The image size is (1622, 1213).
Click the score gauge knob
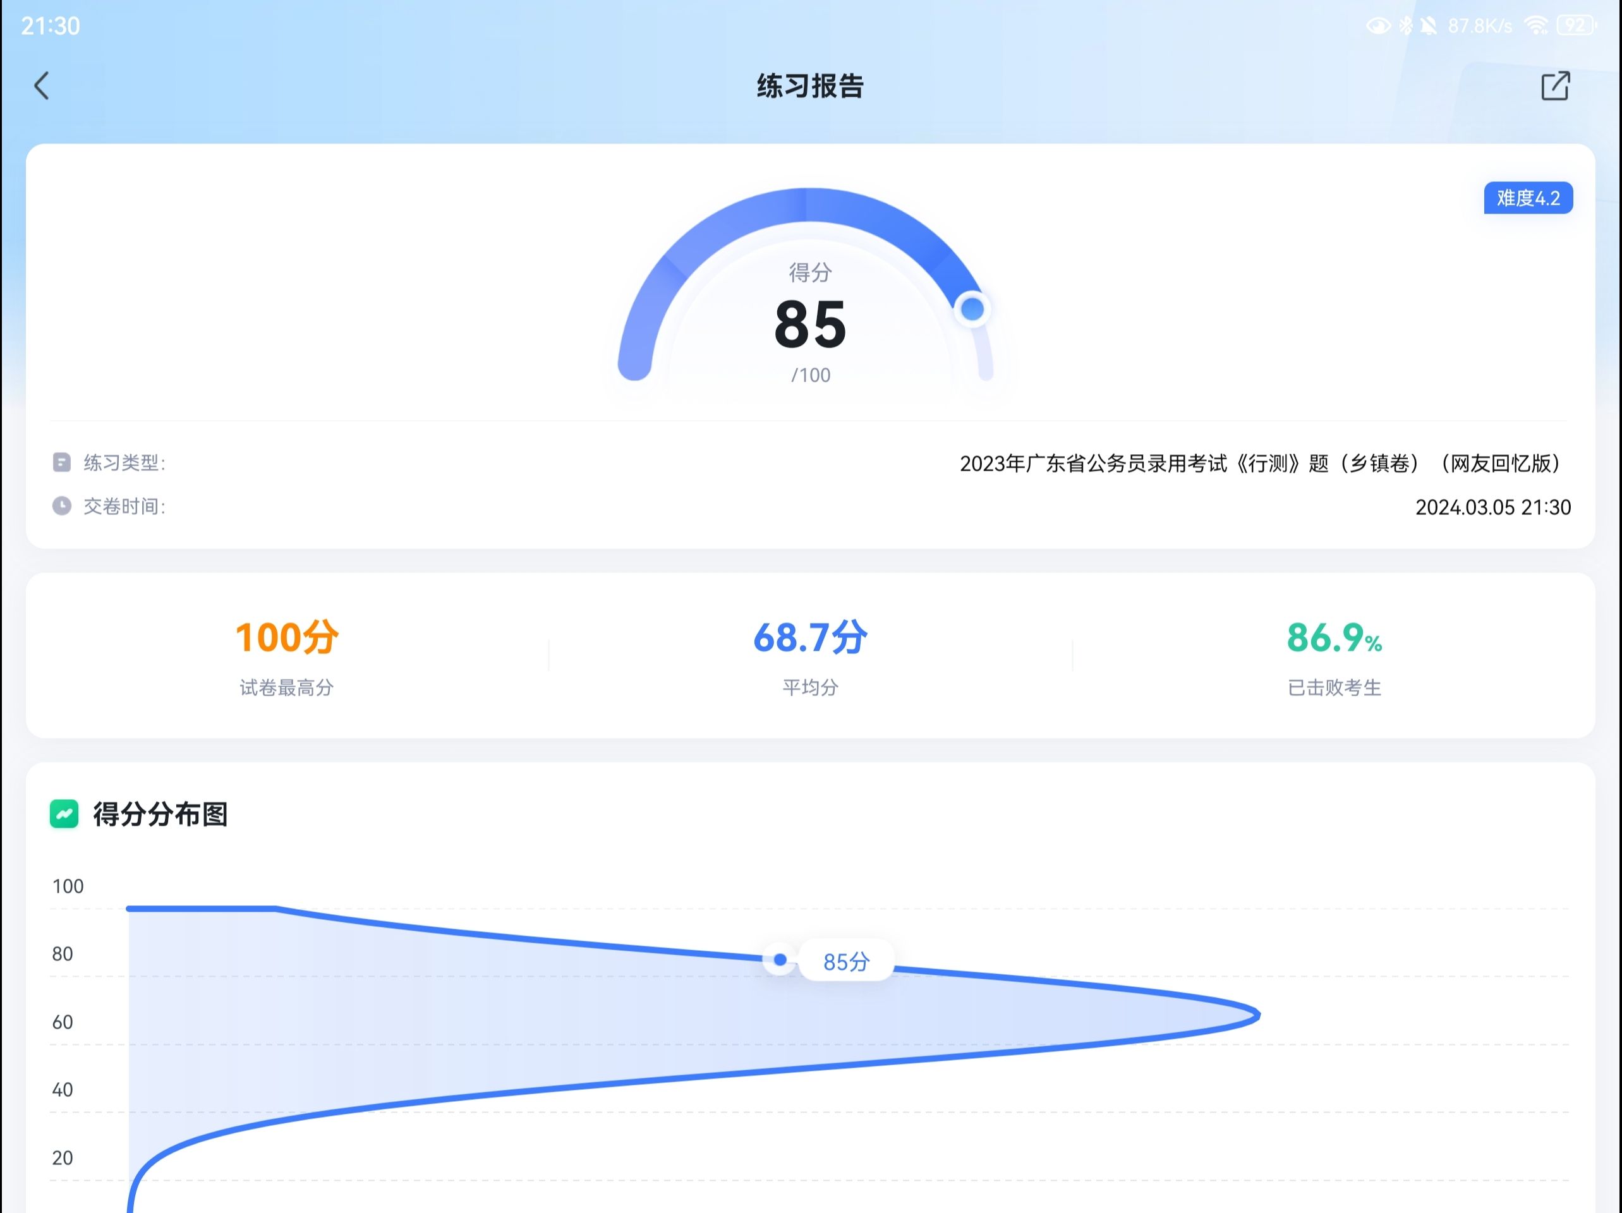[972, 309]
